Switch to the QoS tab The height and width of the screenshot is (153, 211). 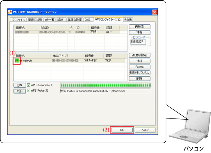click(x=87, y=20)
